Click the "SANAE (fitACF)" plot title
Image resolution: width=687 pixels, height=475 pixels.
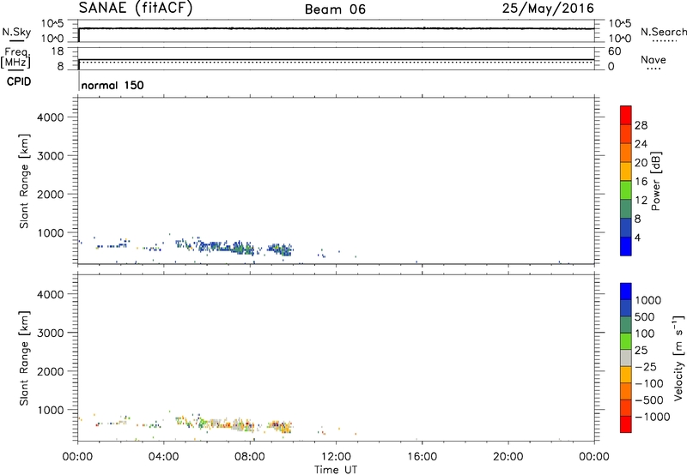[136, 8]
